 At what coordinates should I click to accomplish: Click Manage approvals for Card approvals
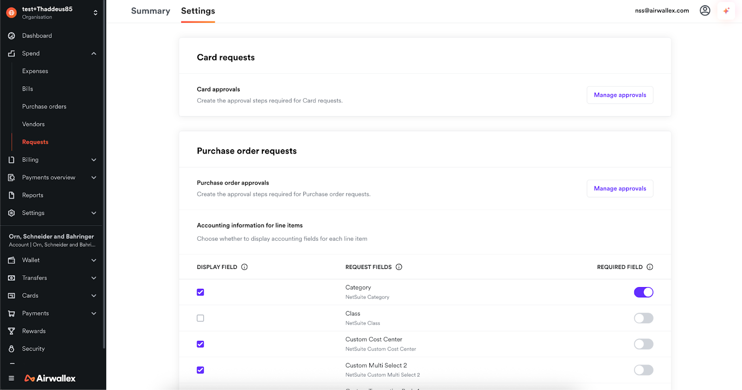coord(620,95)
